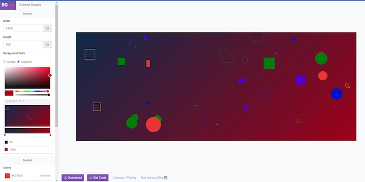
Task: Select the Simple background radio button
Action: [x=4, y=62]
